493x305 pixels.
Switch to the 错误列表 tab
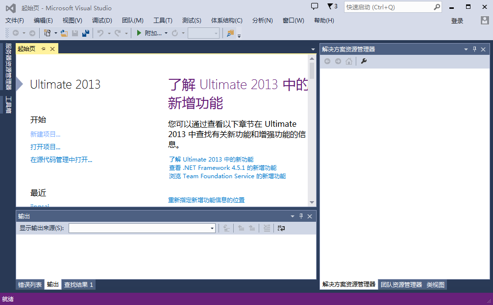[30, 284]
